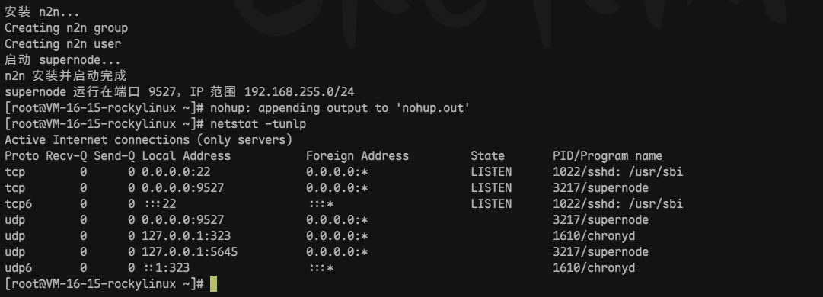Click the '0.0.0.0:22' sshd local address
Viewport: 823px width, 297px height.
point(176,172)
